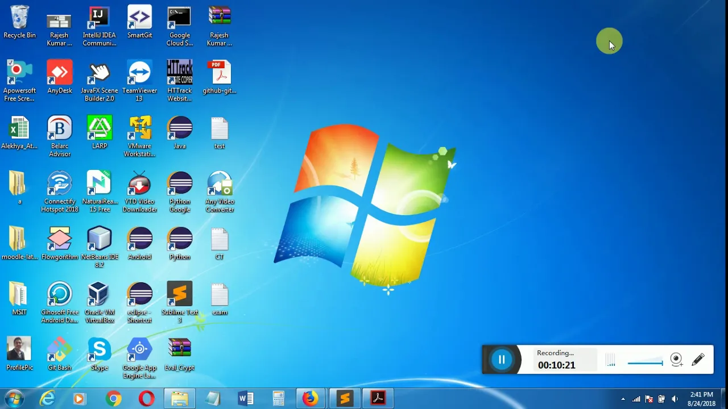Select the Gihosoft Free Android Data icon

60,303
